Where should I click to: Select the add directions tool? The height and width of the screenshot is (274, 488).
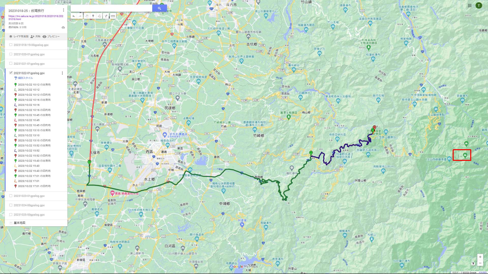tap(106, 16)
